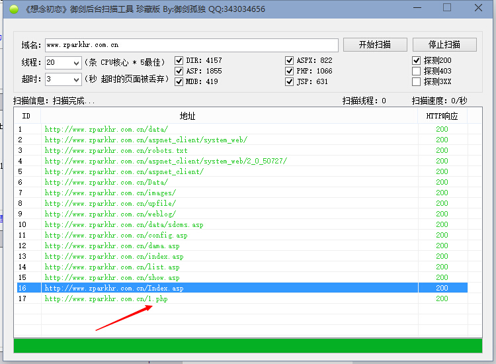
Task: Select the config.asp result row
Action: 242,235
